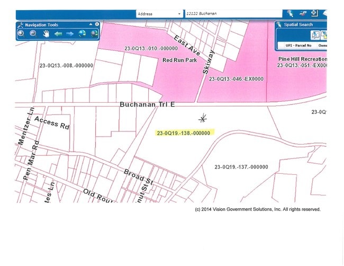Click the highlighted parcel label 23-0Q19.-138.-000000

[x=184, y=133]
